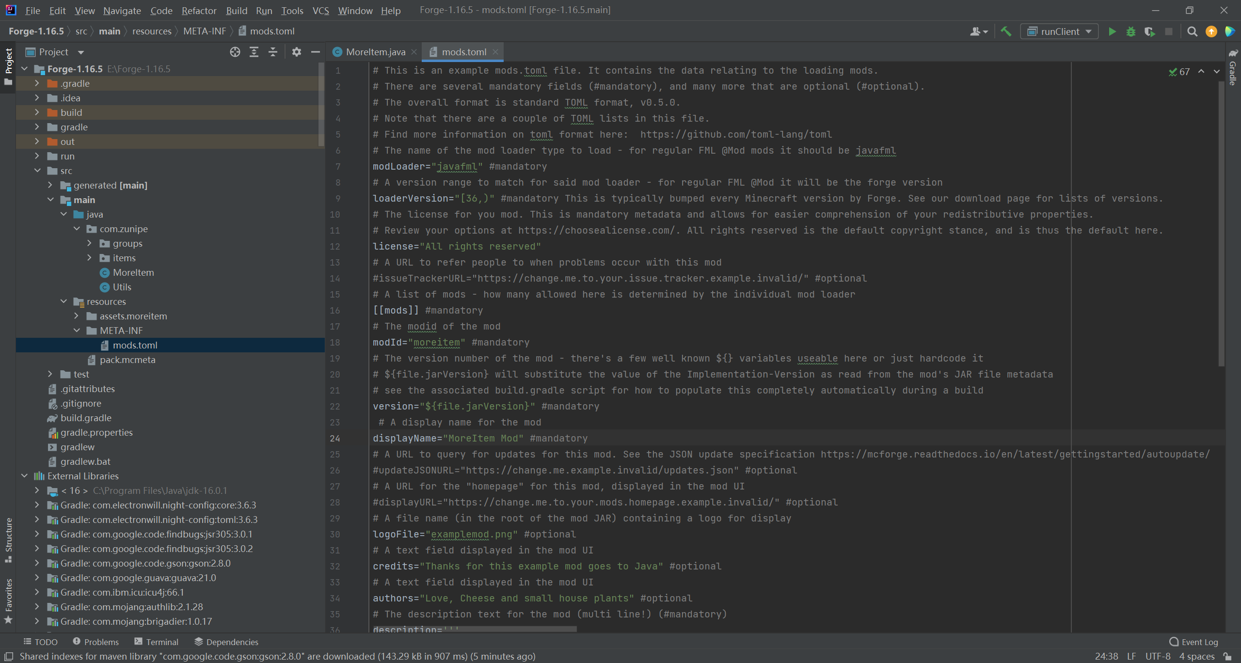Toggle the Favorites tool window
The height and width of the screenshot is (663, 1241).
coord(8,600)
